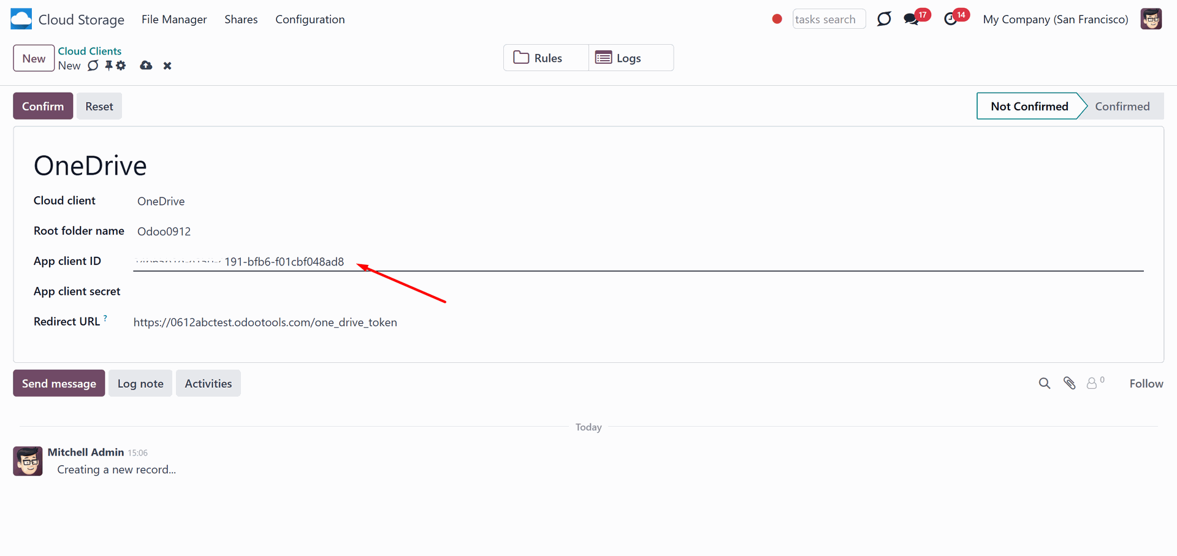
Task: Switch to the Log note tab
Action: click(x=140, y=383)
